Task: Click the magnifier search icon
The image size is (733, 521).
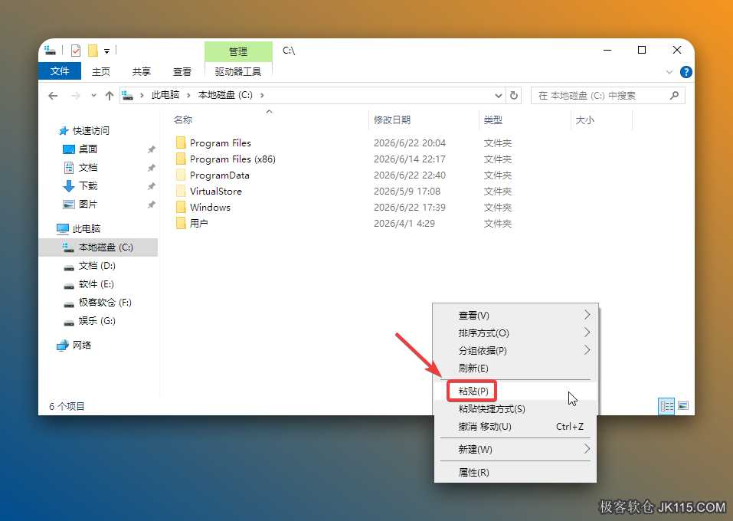Action: click(x=674, y=96)
